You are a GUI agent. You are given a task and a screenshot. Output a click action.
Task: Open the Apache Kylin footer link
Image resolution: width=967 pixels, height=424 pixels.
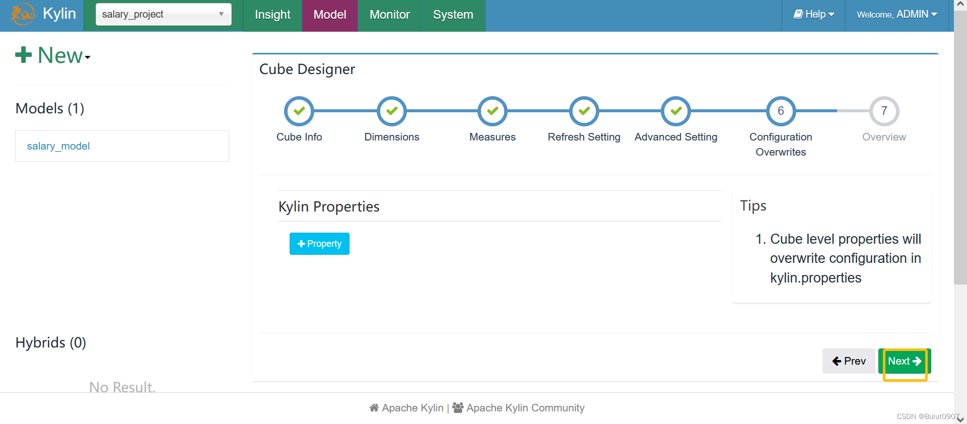pyautogui.click(x=412, y=408)
